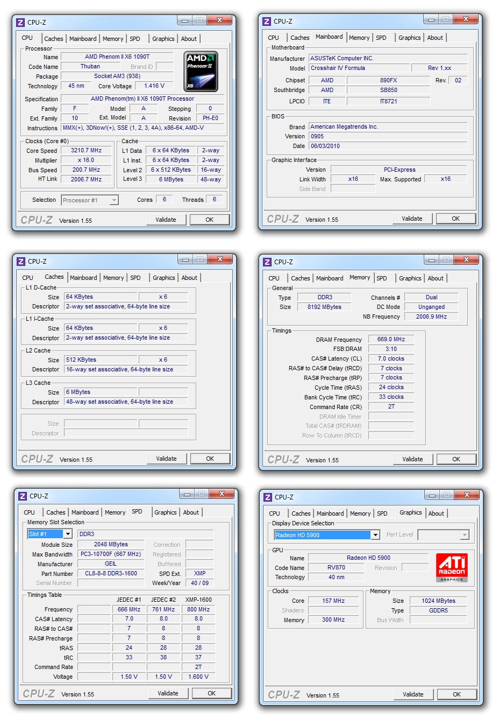Screen dimensions: 499x718
Task: Click the Package value 'Socket AM3 (938)'
Action: point(117,76)
